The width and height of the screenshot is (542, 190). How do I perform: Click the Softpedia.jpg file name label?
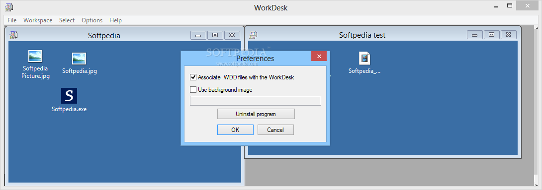pyautogui.click(x=80, y=71)
